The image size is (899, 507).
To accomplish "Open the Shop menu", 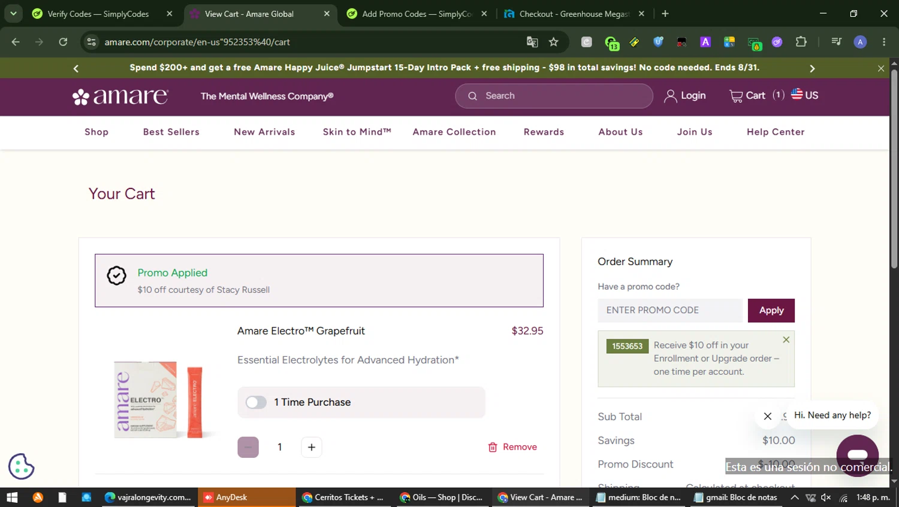I will 96,132.
